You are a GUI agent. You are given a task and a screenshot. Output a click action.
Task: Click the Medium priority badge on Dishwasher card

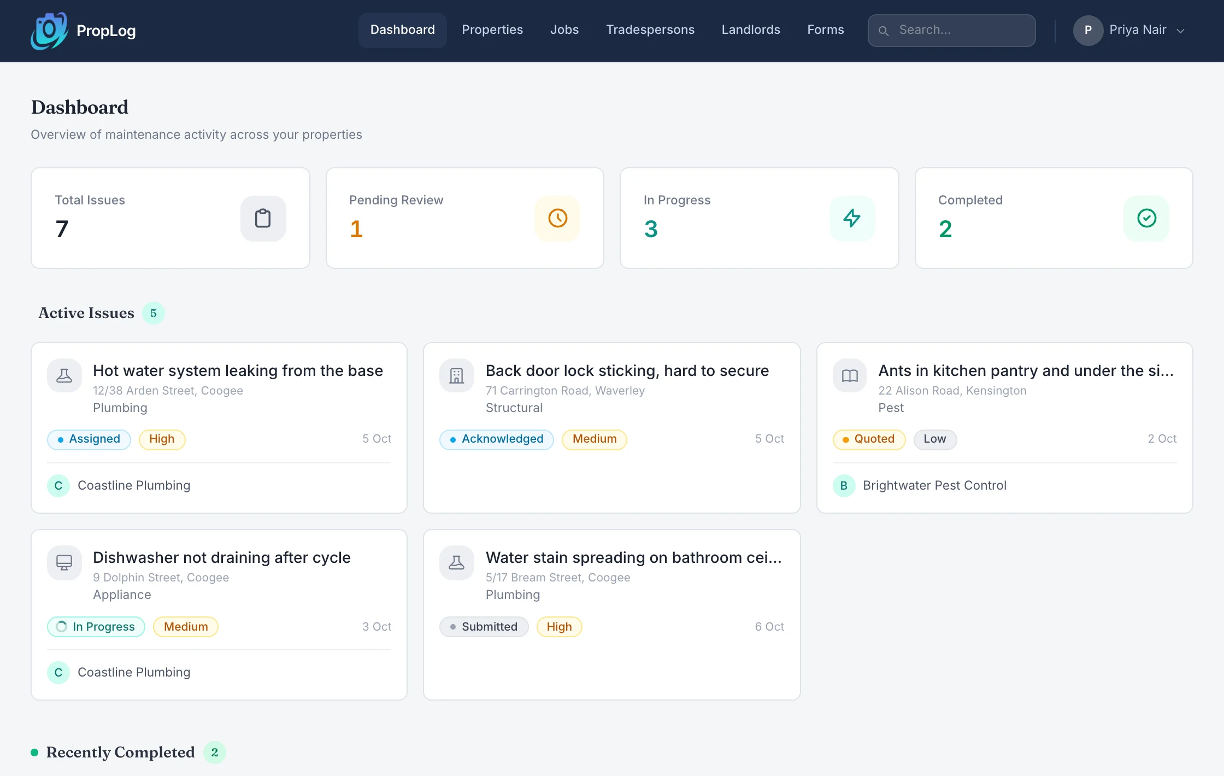tap(186, 627)
